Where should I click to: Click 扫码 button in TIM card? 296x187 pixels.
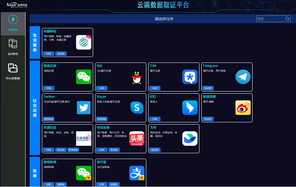pyautogui.click(x=155, y=88)
